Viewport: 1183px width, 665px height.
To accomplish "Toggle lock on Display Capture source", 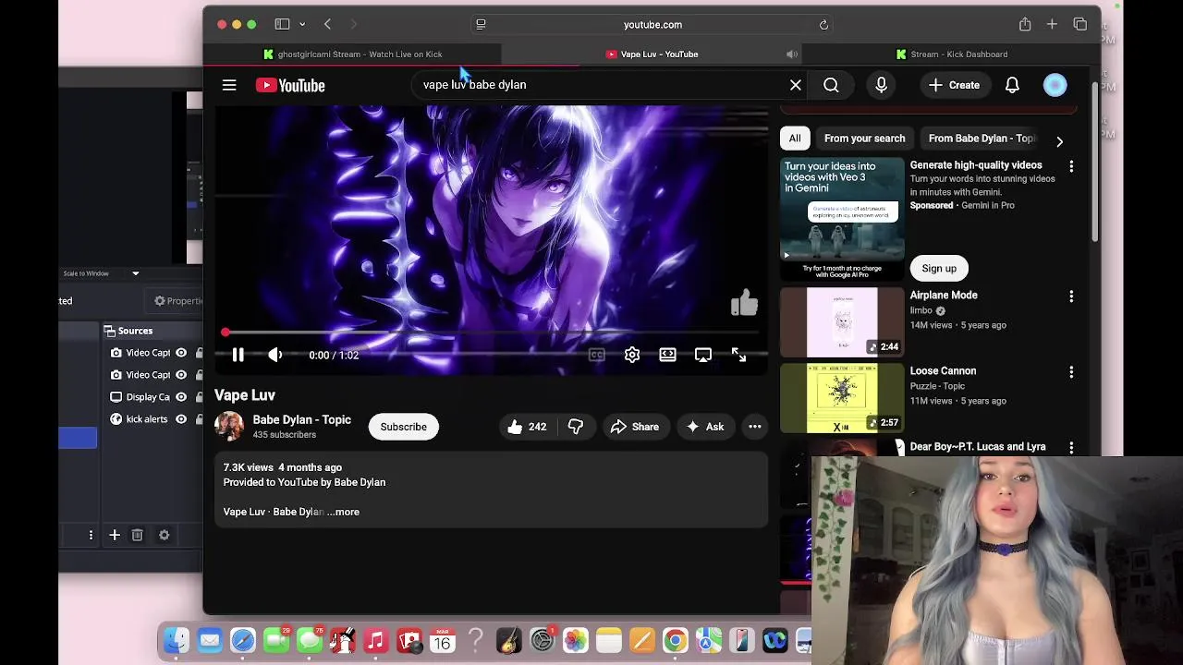I will pyautogui.click(x=199, y=397).
